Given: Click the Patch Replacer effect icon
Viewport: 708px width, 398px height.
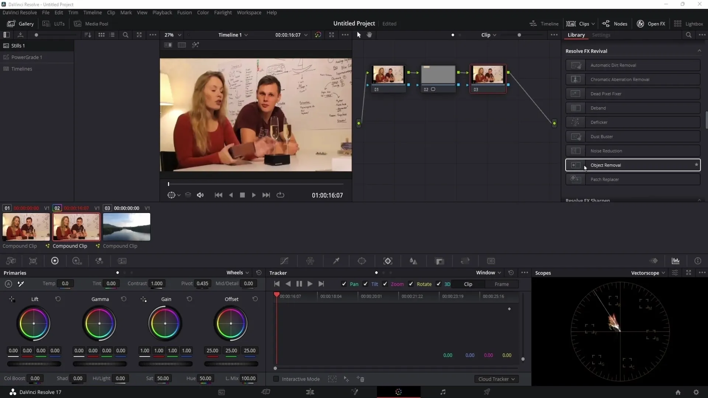Looking at the screenshot, I should tap(576, 179).
